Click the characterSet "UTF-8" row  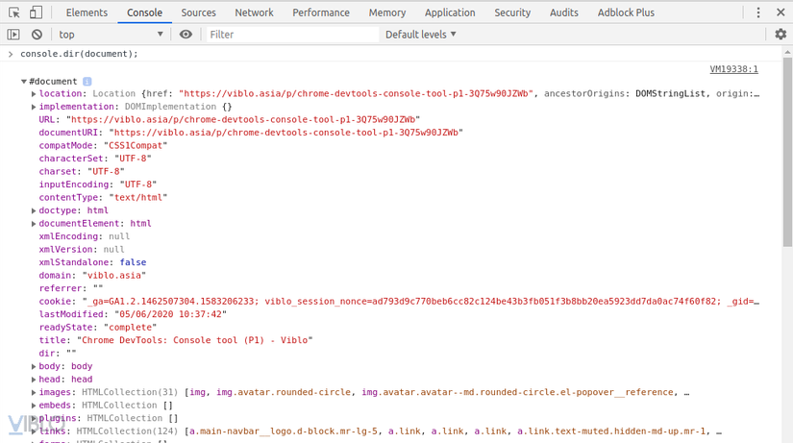pyautogui.click(x=95, y=159)
